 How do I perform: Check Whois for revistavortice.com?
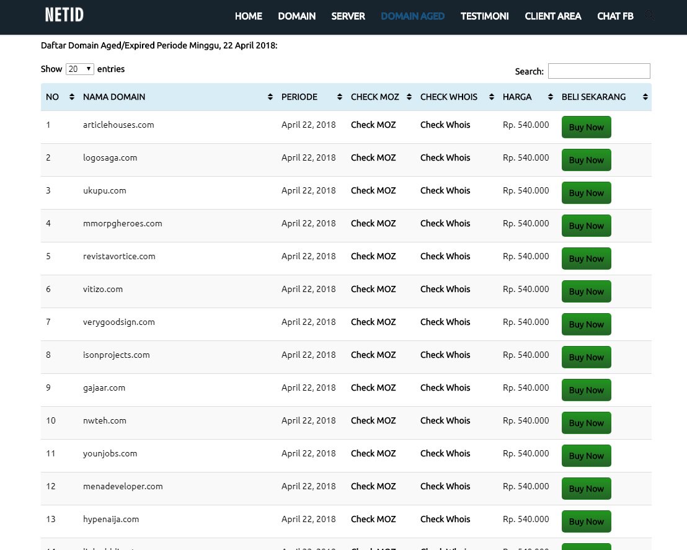click(x=445, y=256)
